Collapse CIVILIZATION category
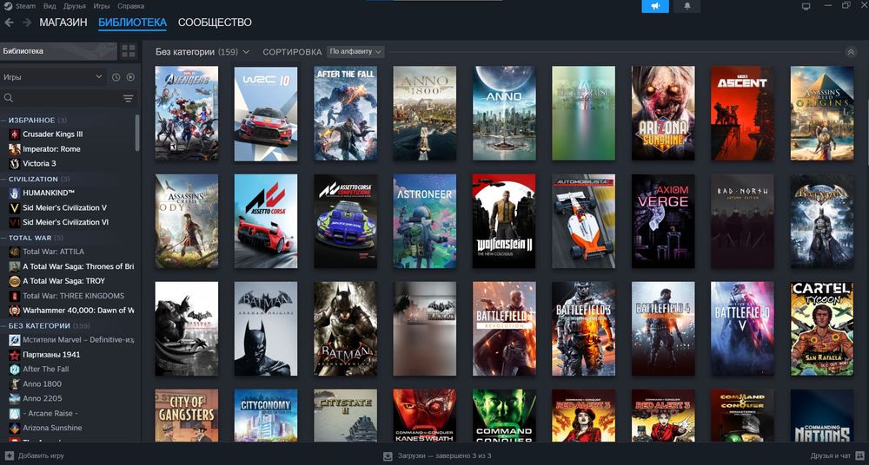 click(33, 179)
